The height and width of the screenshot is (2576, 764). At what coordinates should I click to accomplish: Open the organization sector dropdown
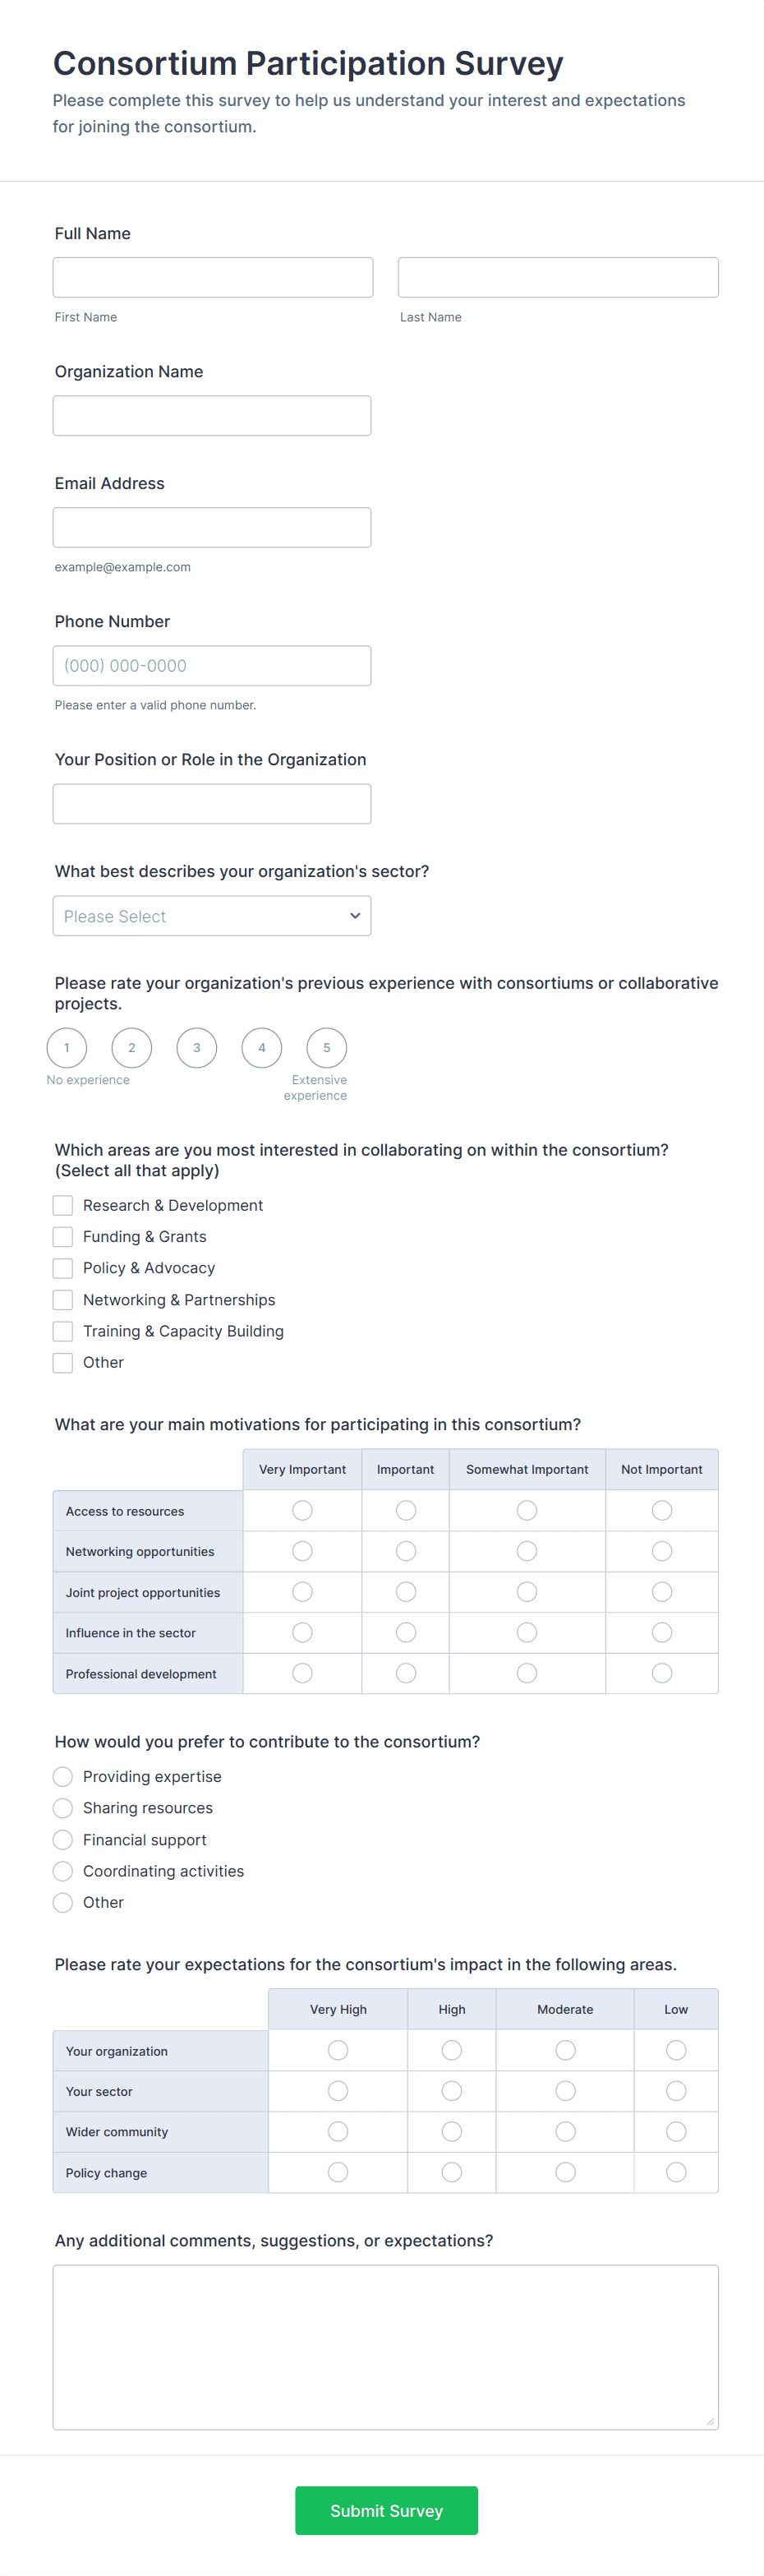pyautogui.click(x=212, y=916)
